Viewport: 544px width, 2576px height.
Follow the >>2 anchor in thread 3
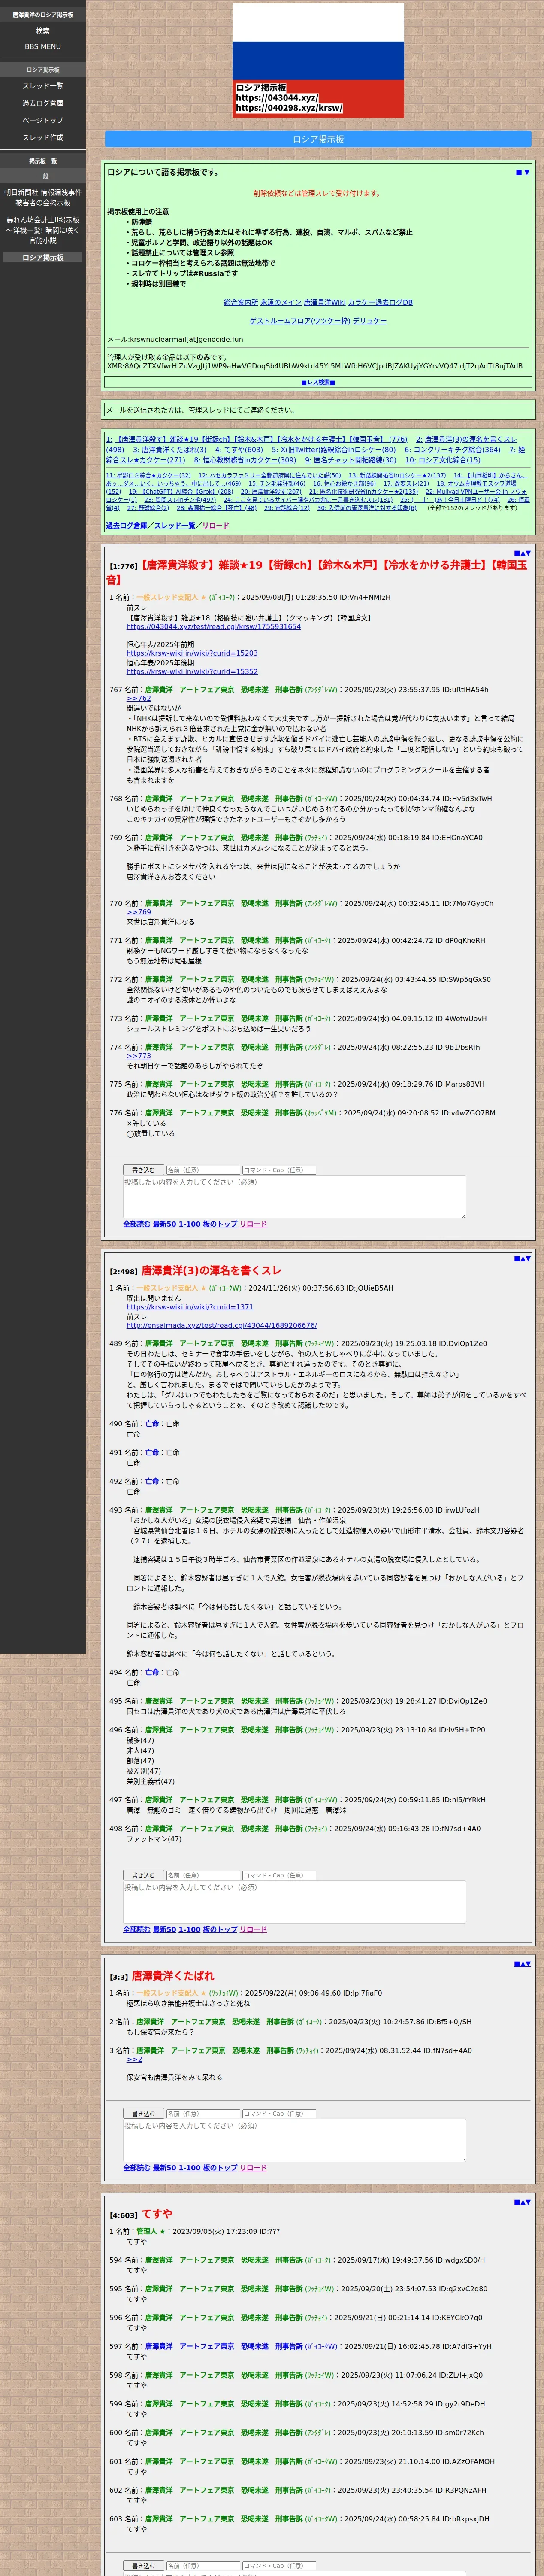[x=134, y=2059]
